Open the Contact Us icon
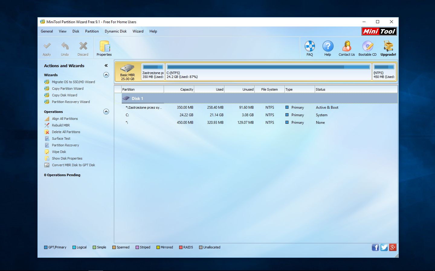Viewport: 435px width, 271px height. [346, 46]
